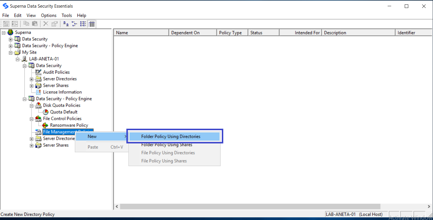Viewport: 433px width, 220px height.
Task: Open the View menu
Action: pos(31,15)
